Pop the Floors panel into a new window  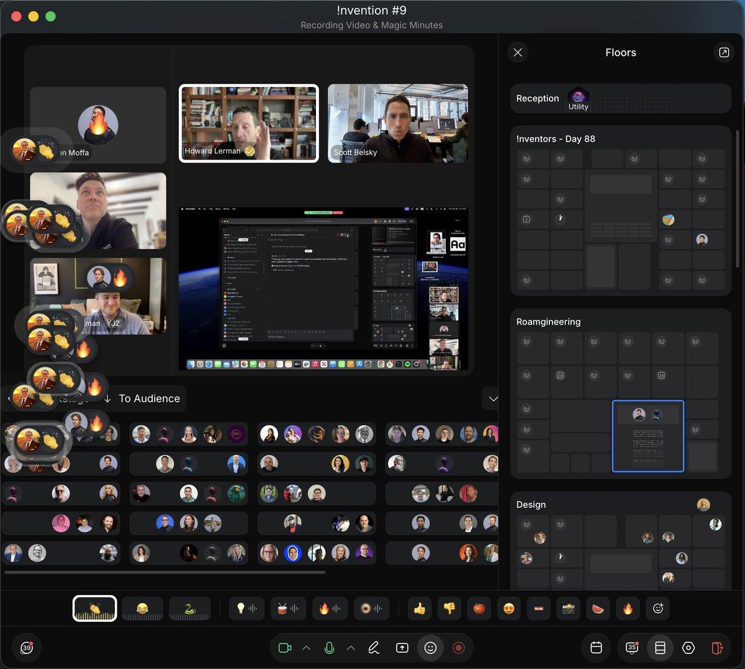pyautogui.click(x=724, y=52)
